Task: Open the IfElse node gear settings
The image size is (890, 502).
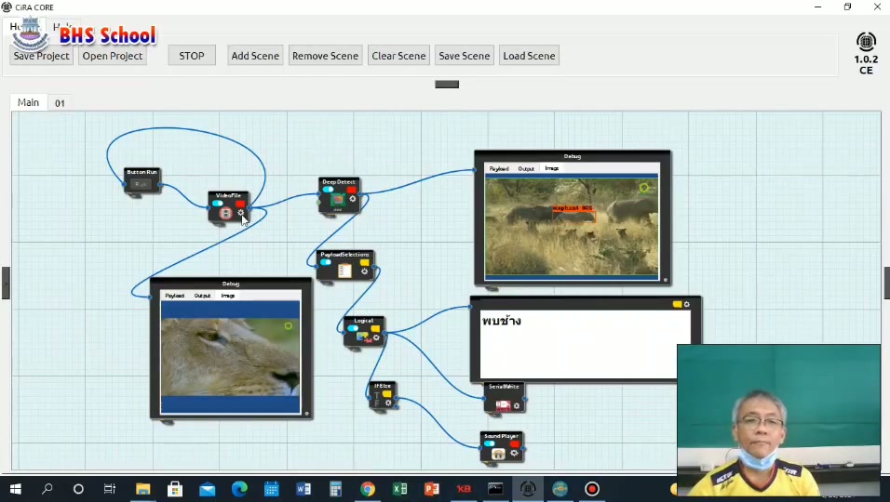Action: pyautogui.click(x=388, y=403)
